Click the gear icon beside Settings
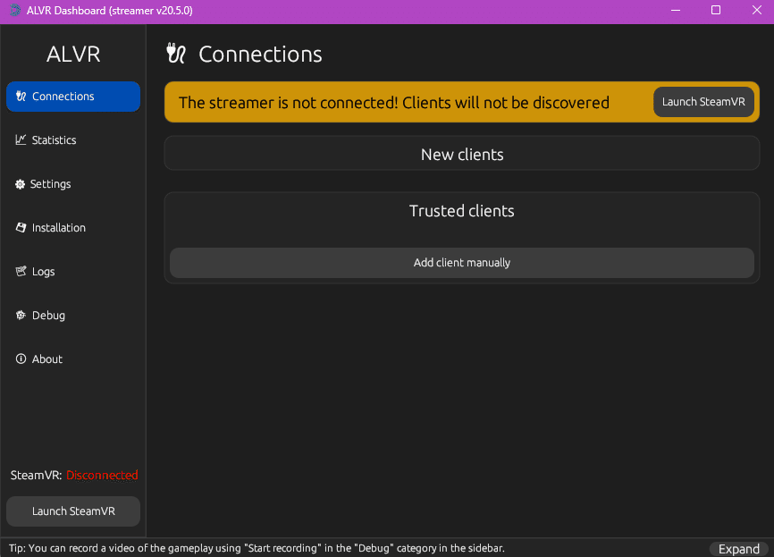 pyautogui.click(x=20, y=184)
